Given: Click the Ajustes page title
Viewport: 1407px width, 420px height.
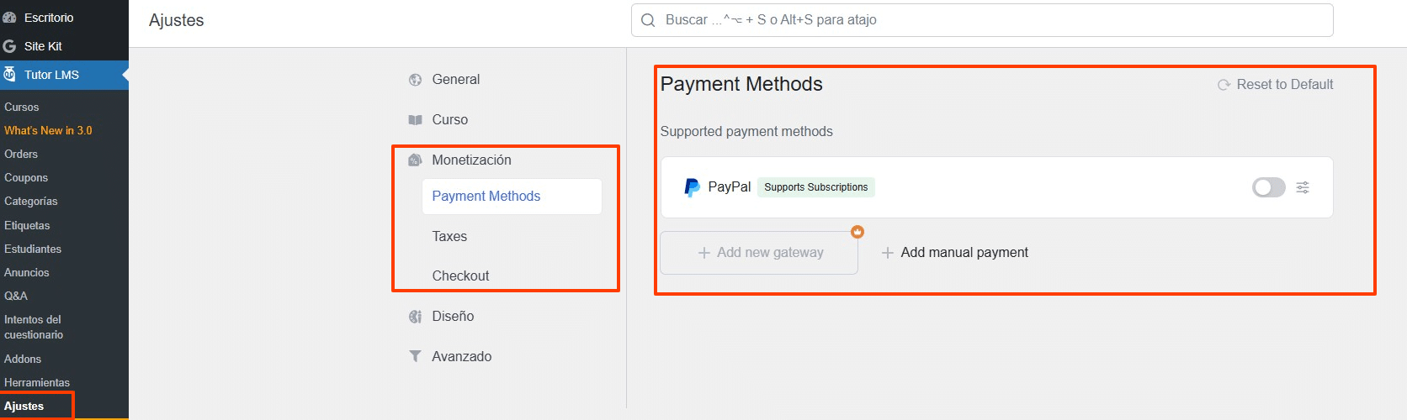Looking at the screenshot, I should tap(177, 20).
